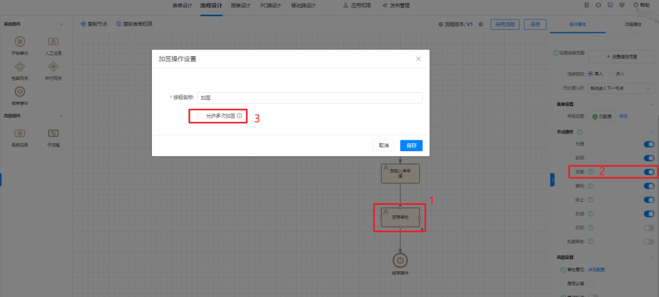Select the 结束事件 node on the canvas
659x297 pixels.
tap(400, 260)
